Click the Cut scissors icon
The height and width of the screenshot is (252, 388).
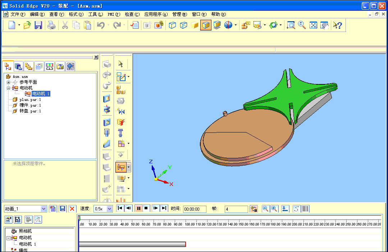65,25
